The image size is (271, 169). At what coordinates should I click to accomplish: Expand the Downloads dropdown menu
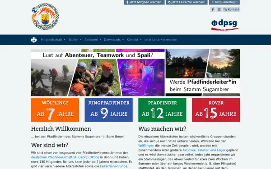[114, 40]
